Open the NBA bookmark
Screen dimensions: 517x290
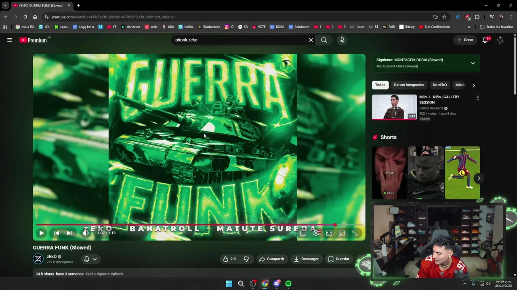[x=168, y=27]
